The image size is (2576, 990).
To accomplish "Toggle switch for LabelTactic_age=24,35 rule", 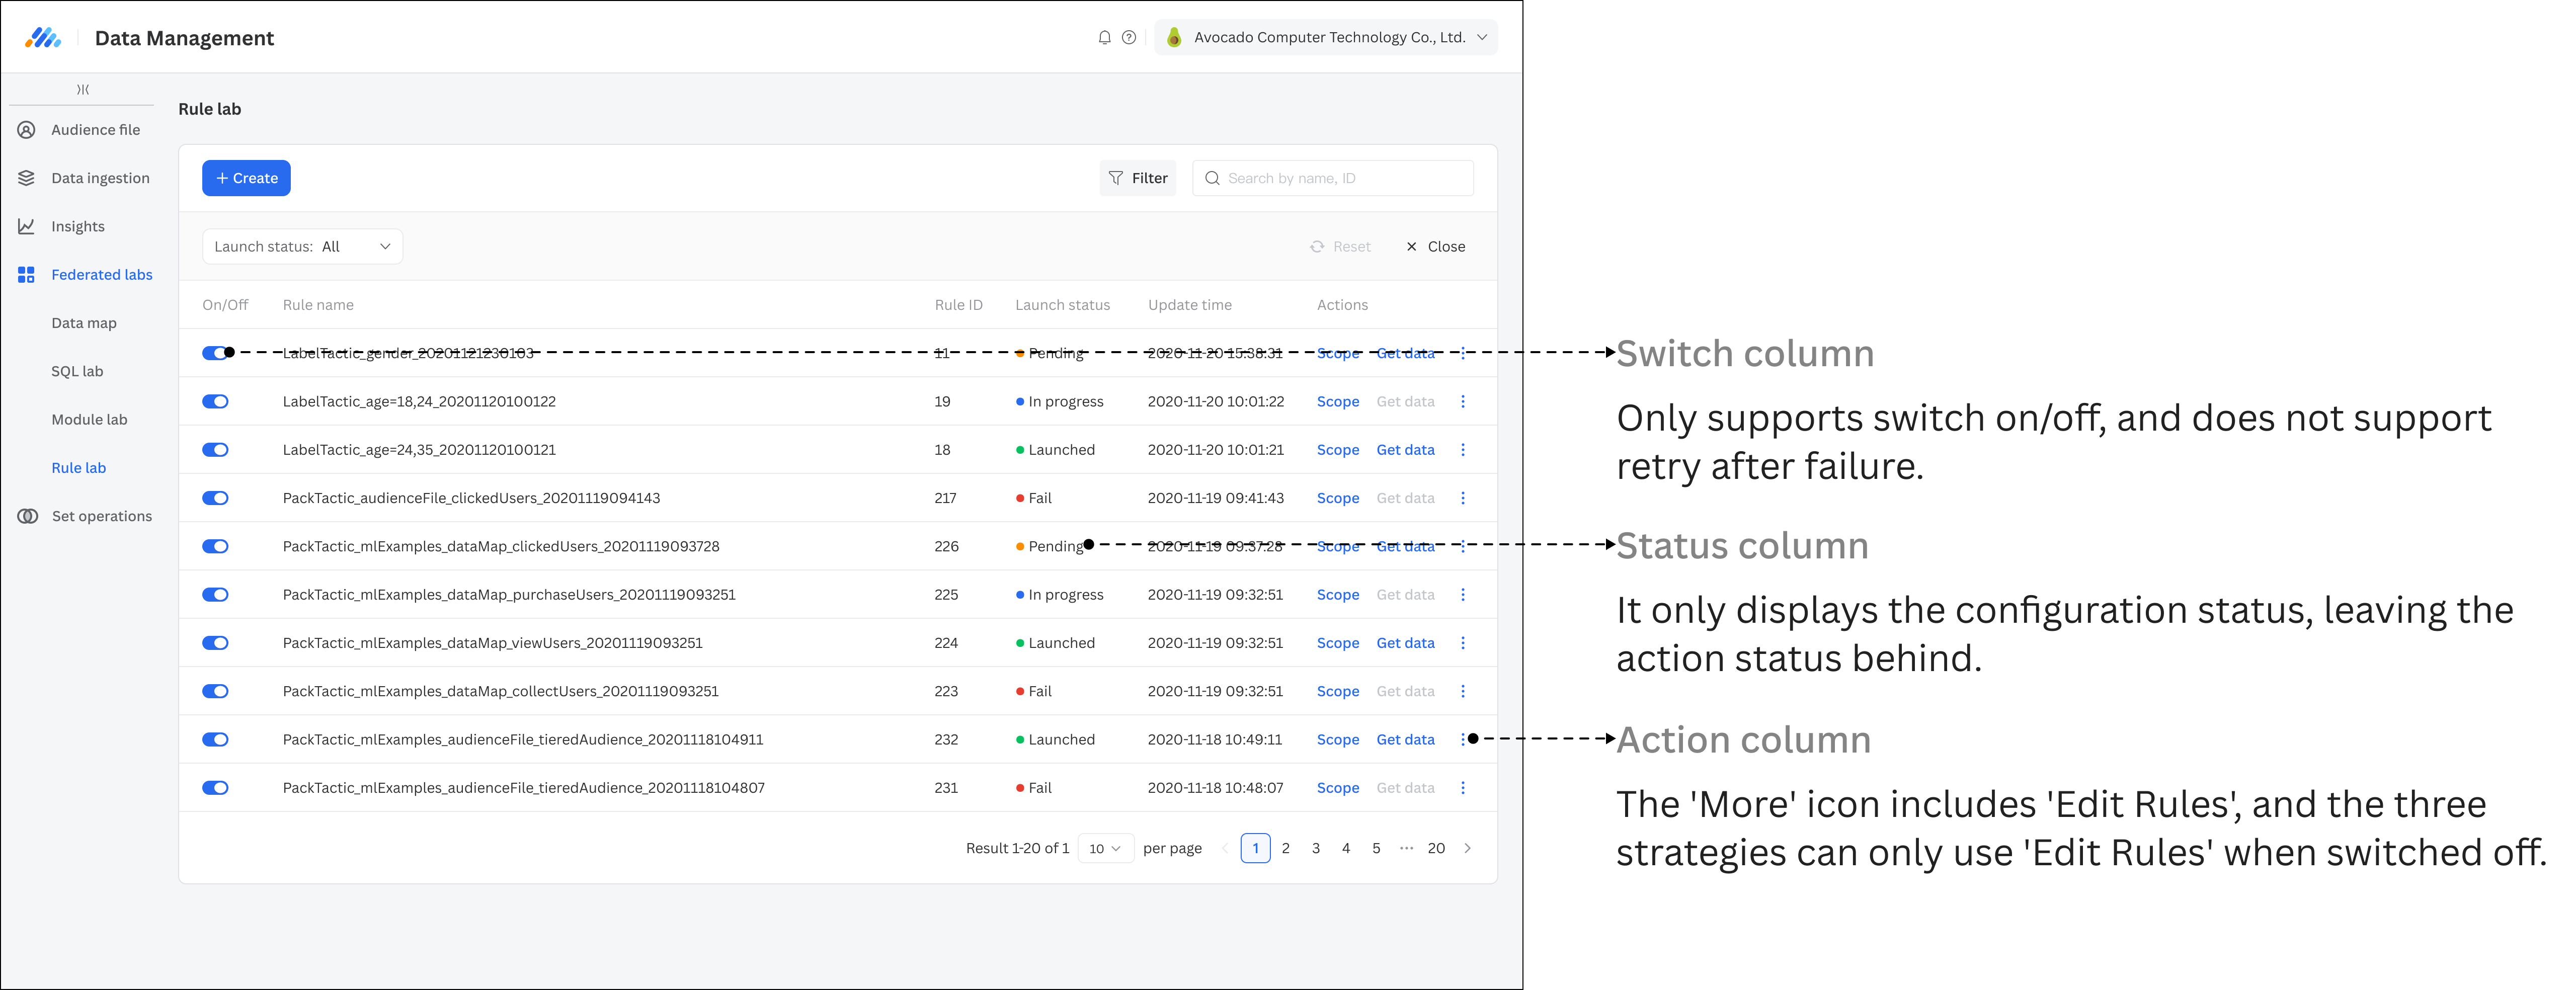I will [215, 450].
